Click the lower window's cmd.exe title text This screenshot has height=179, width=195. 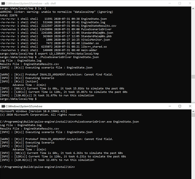pyautogui.click(x=24, y=106)
